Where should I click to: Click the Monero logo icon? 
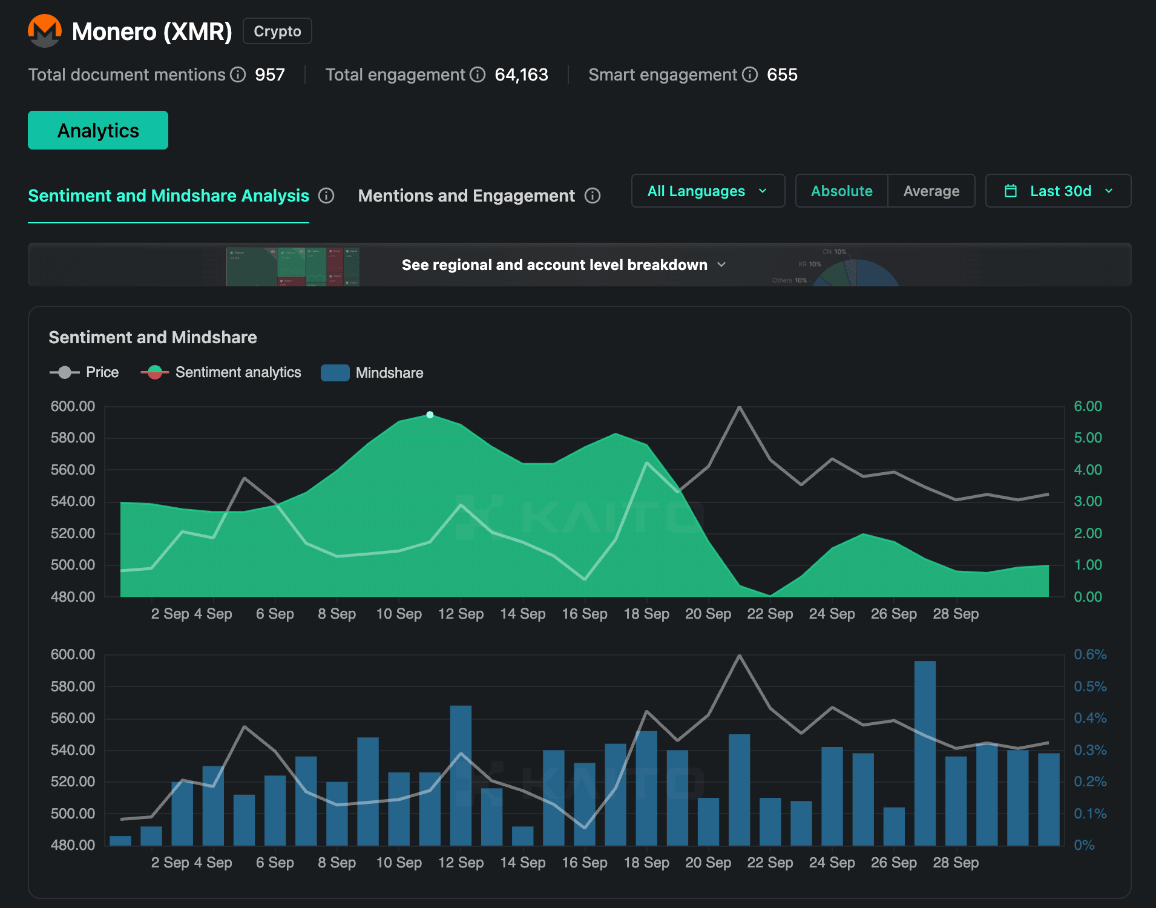tap(45, 31)
